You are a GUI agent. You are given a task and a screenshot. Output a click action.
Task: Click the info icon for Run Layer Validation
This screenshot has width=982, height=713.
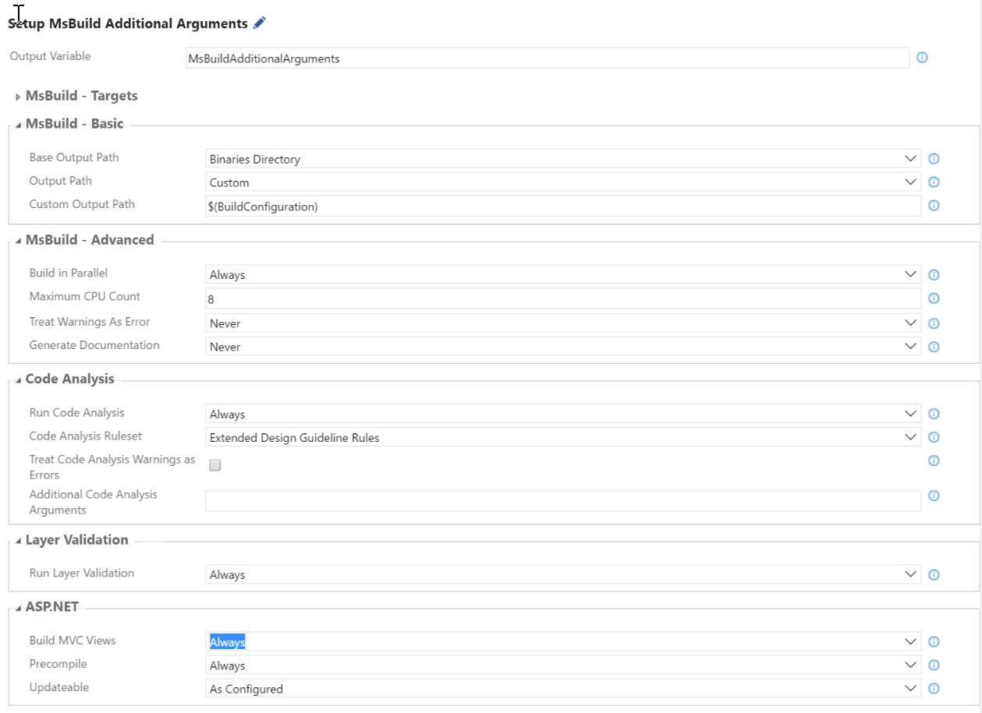933,574
